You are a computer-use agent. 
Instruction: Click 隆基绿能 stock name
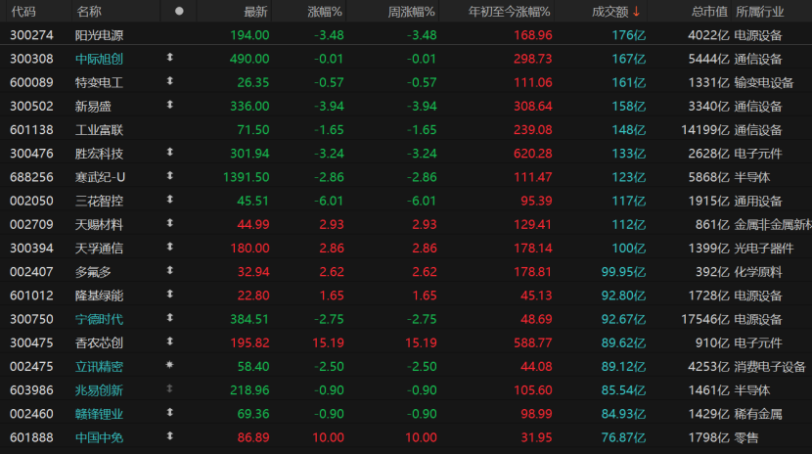pos(99,295)
